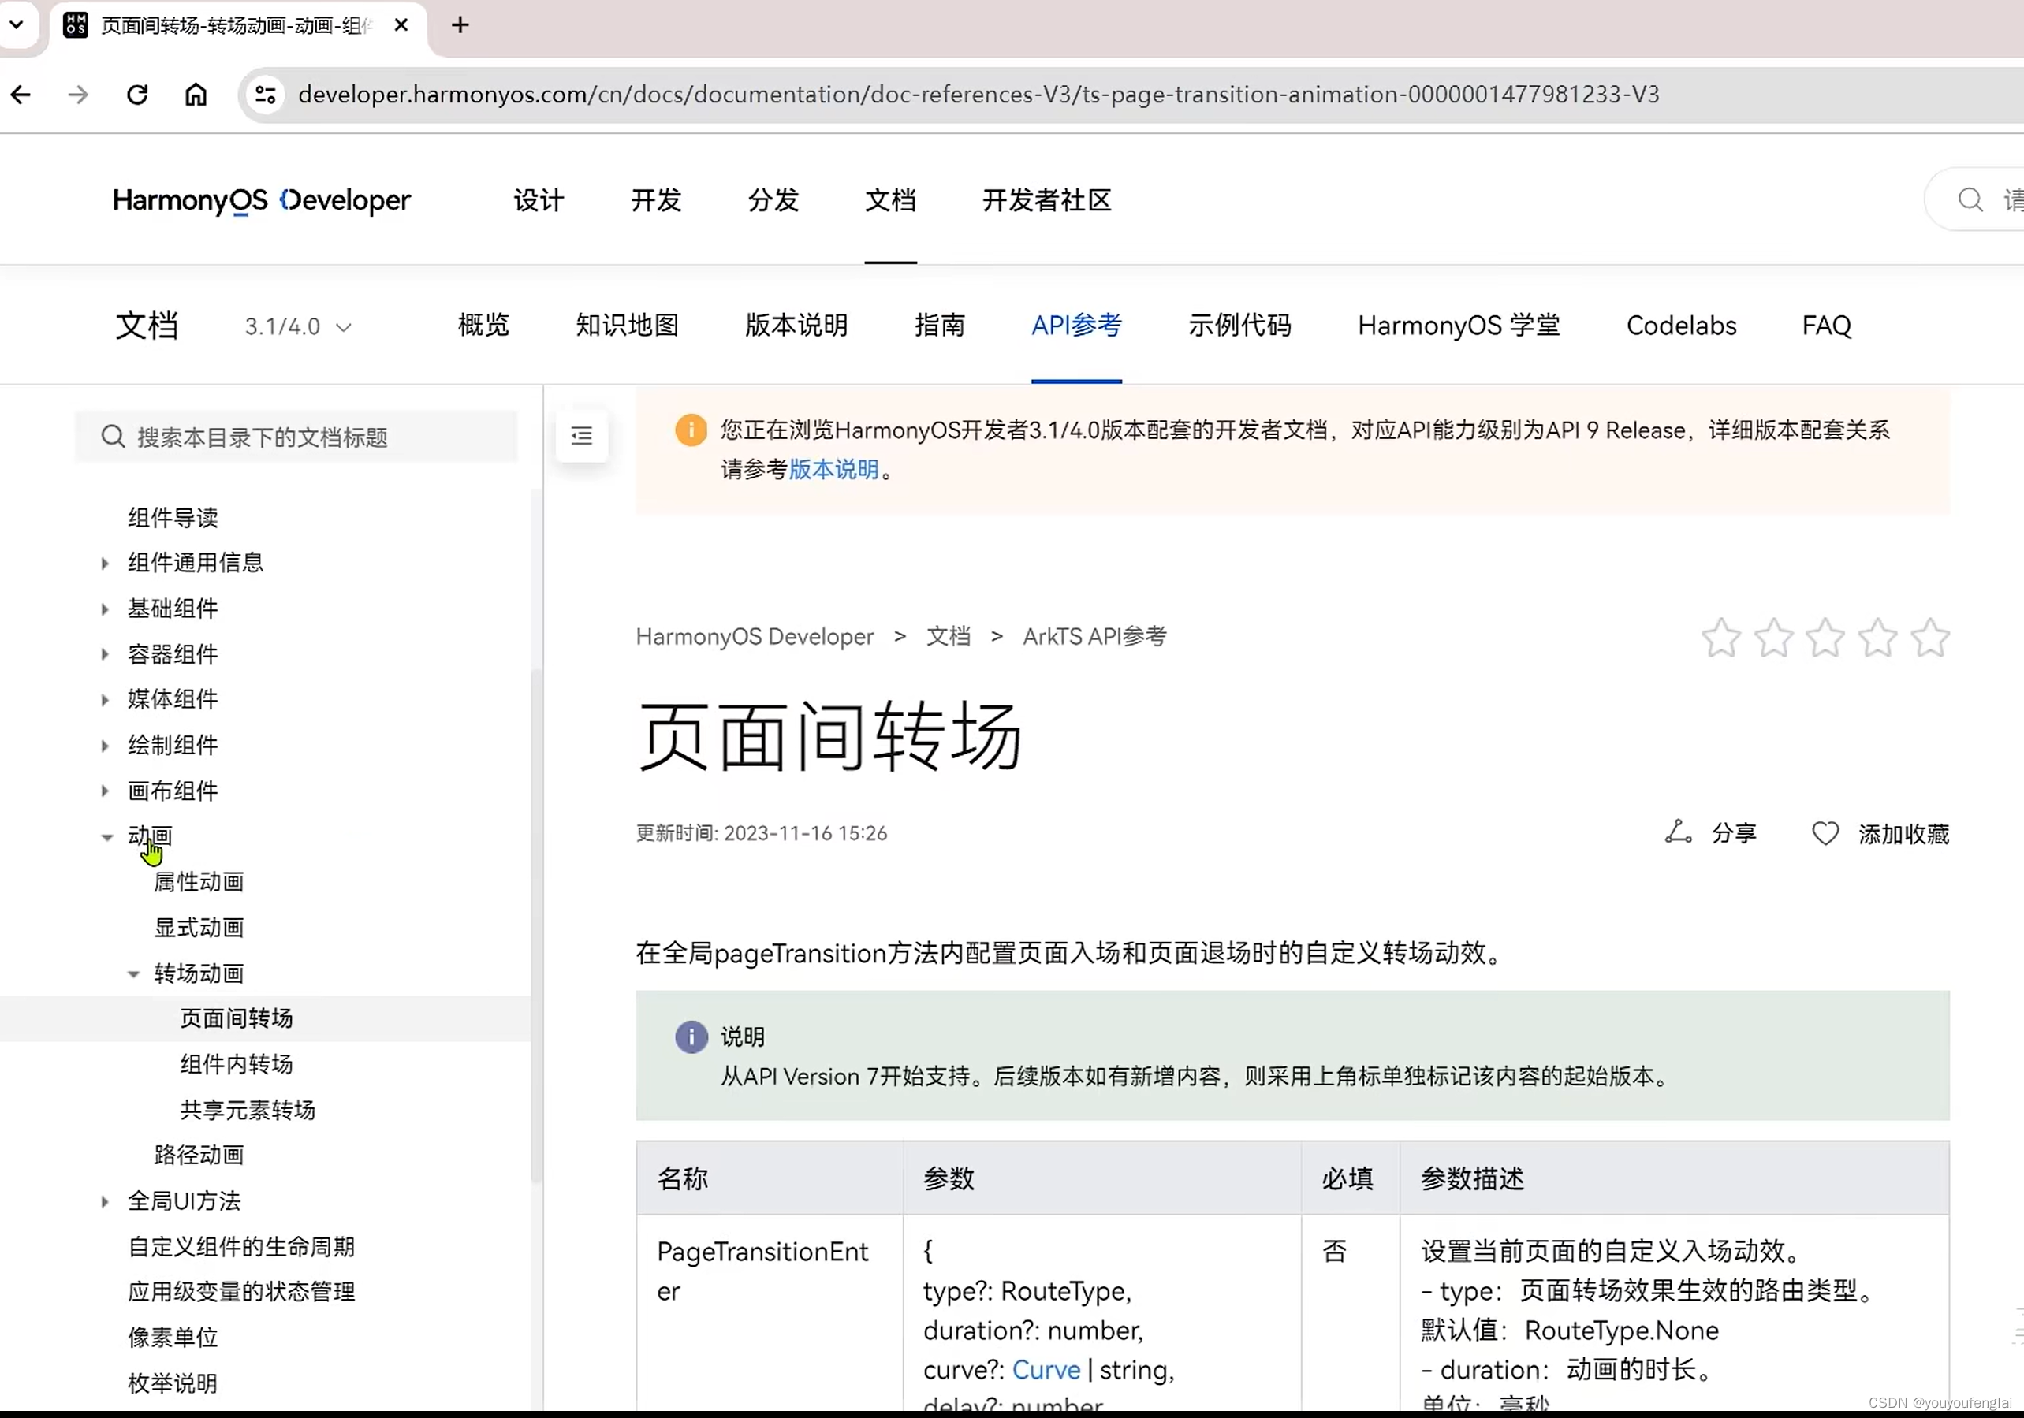The width and height of the screenshot is (2024, 1418).
Task: Switch to the FAQ tab
Action: 1827,326
